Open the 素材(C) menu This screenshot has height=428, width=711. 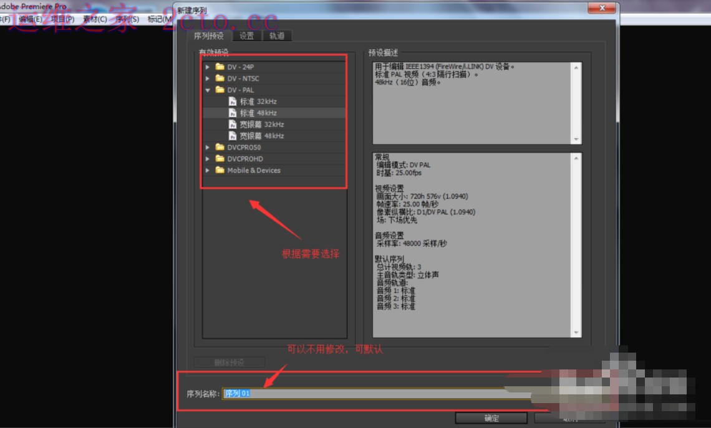95,19
